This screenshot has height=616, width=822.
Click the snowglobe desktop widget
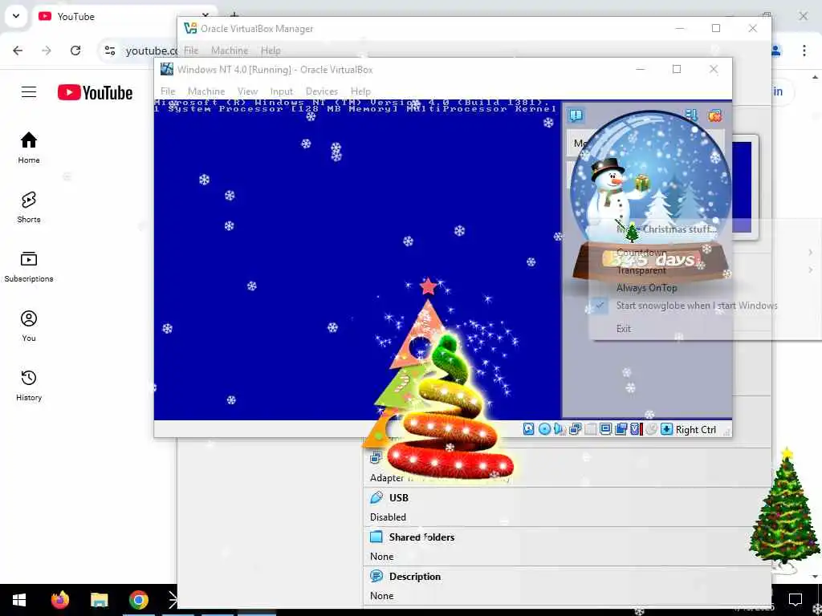coord(650,199)
